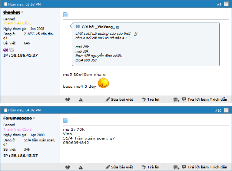The width and height of the screenshot is (232, 171).
Task: Click Sửa bài viết on post #9
Action: click(x=119, y=100)
